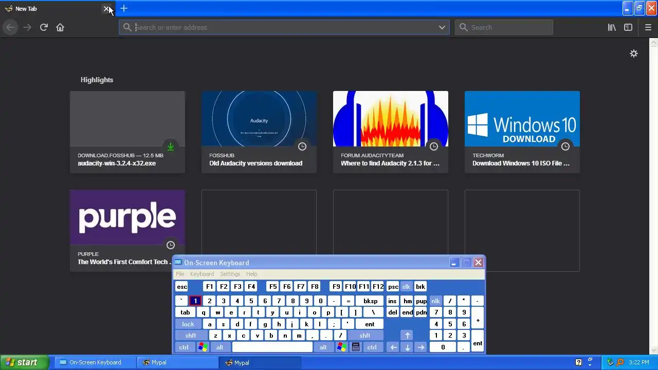Image resolution: width=658 pixels, height=370 pixels.
Task: Click the history clock on Techworm tile
Action: [565, 146]
